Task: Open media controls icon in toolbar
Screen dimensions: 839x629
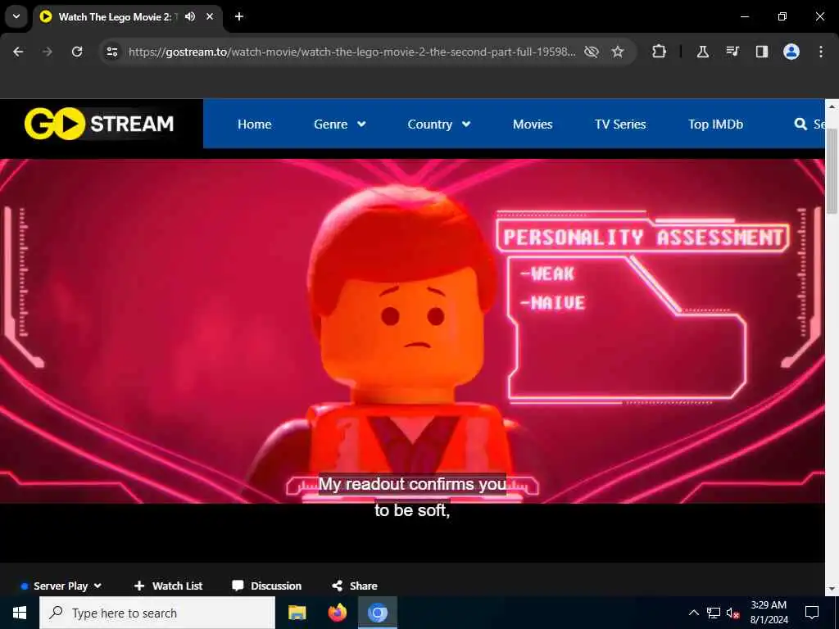Action: tap(732, 52)
